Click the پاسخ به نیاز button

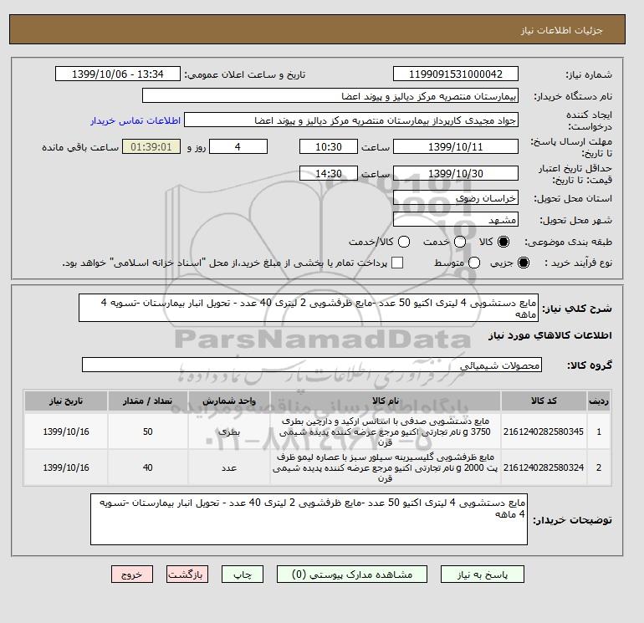click(x=483, y=574)
